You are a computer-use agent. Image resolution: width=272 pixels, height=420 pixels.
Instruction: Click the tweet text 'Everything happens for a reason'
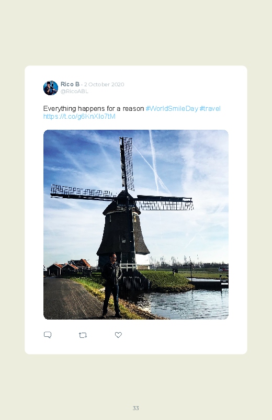(94, 108)
